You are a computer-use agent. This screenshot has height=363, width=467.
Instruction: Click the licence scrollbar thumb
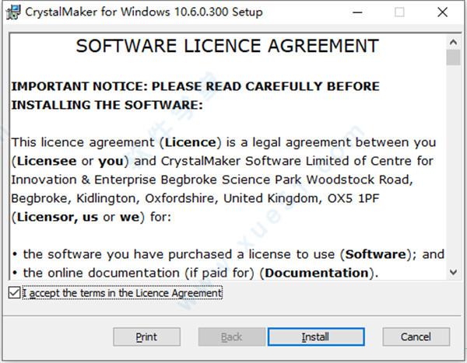453,57
